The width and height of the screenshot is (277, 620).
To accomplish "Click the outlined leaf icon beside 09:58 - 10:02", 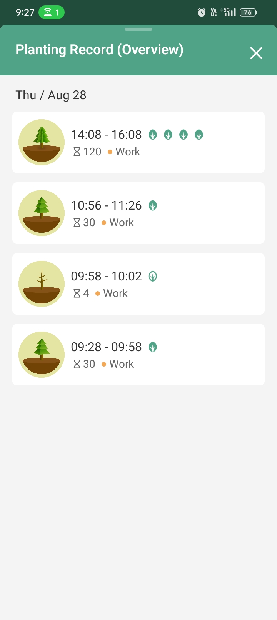I will [x=153, y=276].
